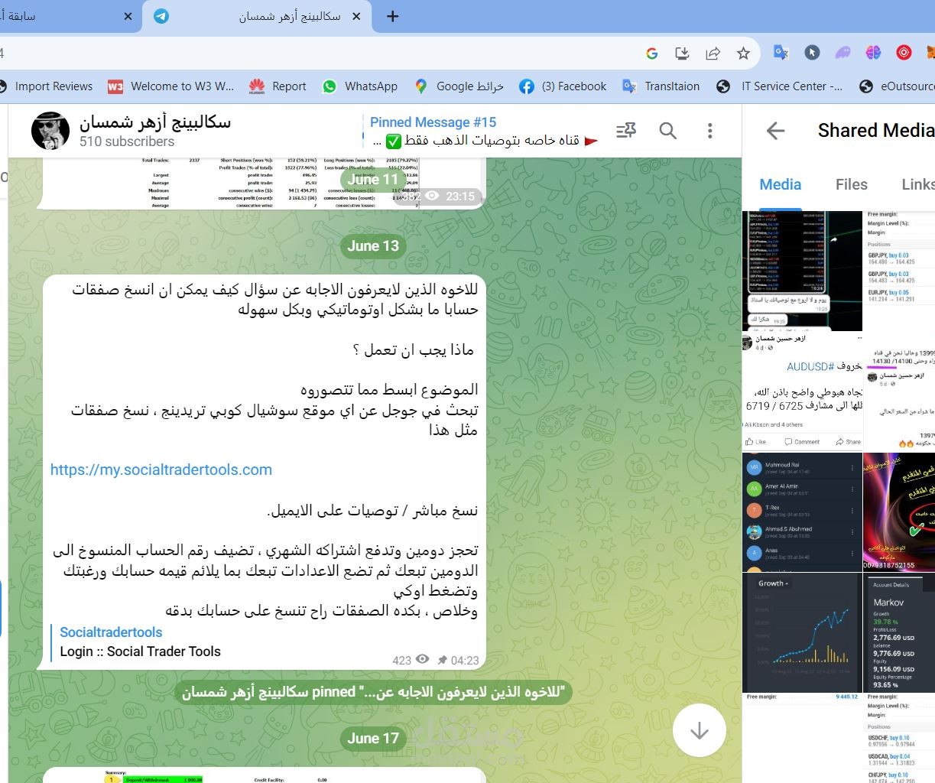Open the GBPJPY positions media thumbnail

click(900, 271)
